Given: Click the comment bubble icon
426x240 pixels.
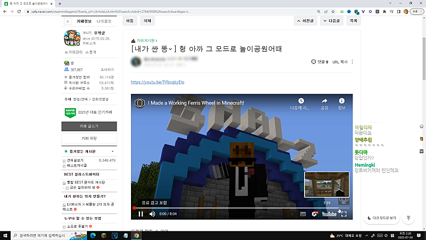Looking at the screenshot, I should click(314, 62).
